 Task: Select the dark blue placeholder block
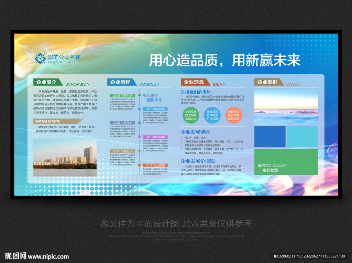[270, 136]
